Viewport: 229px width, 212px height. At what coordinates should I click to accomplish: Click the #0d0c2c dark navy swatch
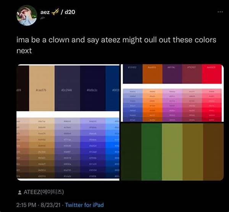[93, 88]
